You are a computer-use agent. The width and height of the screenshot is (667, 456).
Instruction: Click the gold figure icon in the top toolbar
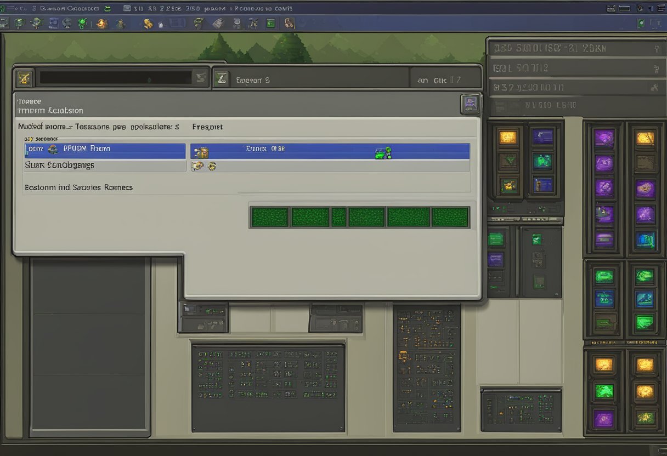(148, 23)
